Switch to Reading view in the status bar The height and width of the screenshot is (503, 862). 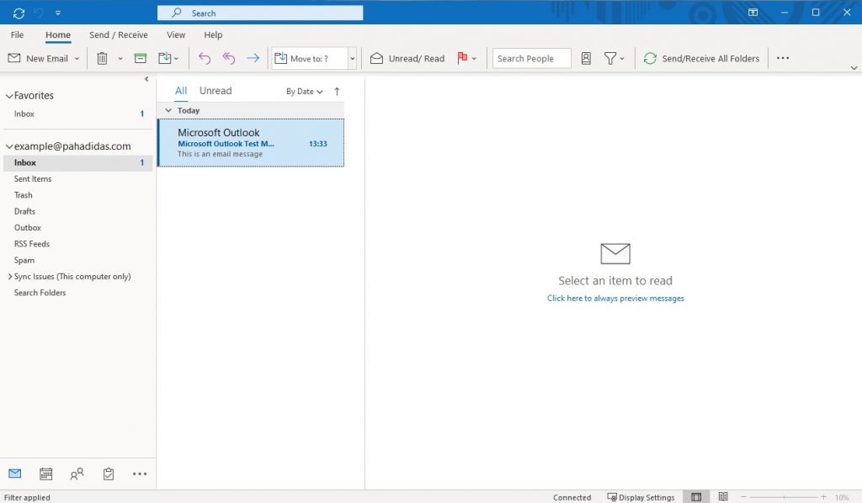click(x=723, y=497)
